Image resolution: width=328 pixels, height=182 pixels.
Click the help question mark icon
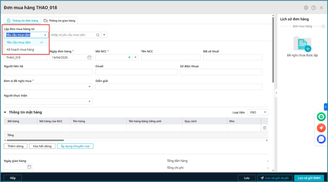314,8
